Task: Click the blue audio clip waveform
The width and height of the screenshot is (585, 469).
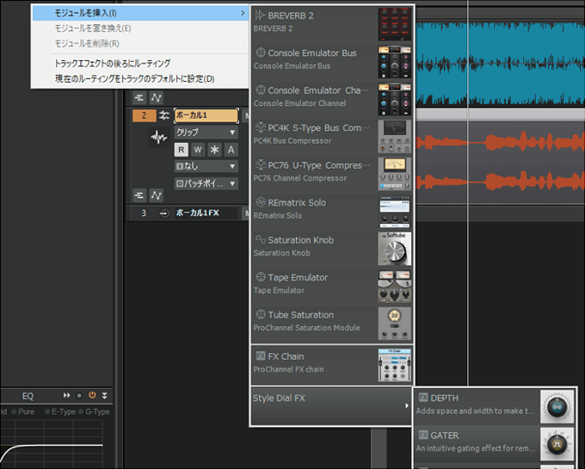Action: [501, 64]
